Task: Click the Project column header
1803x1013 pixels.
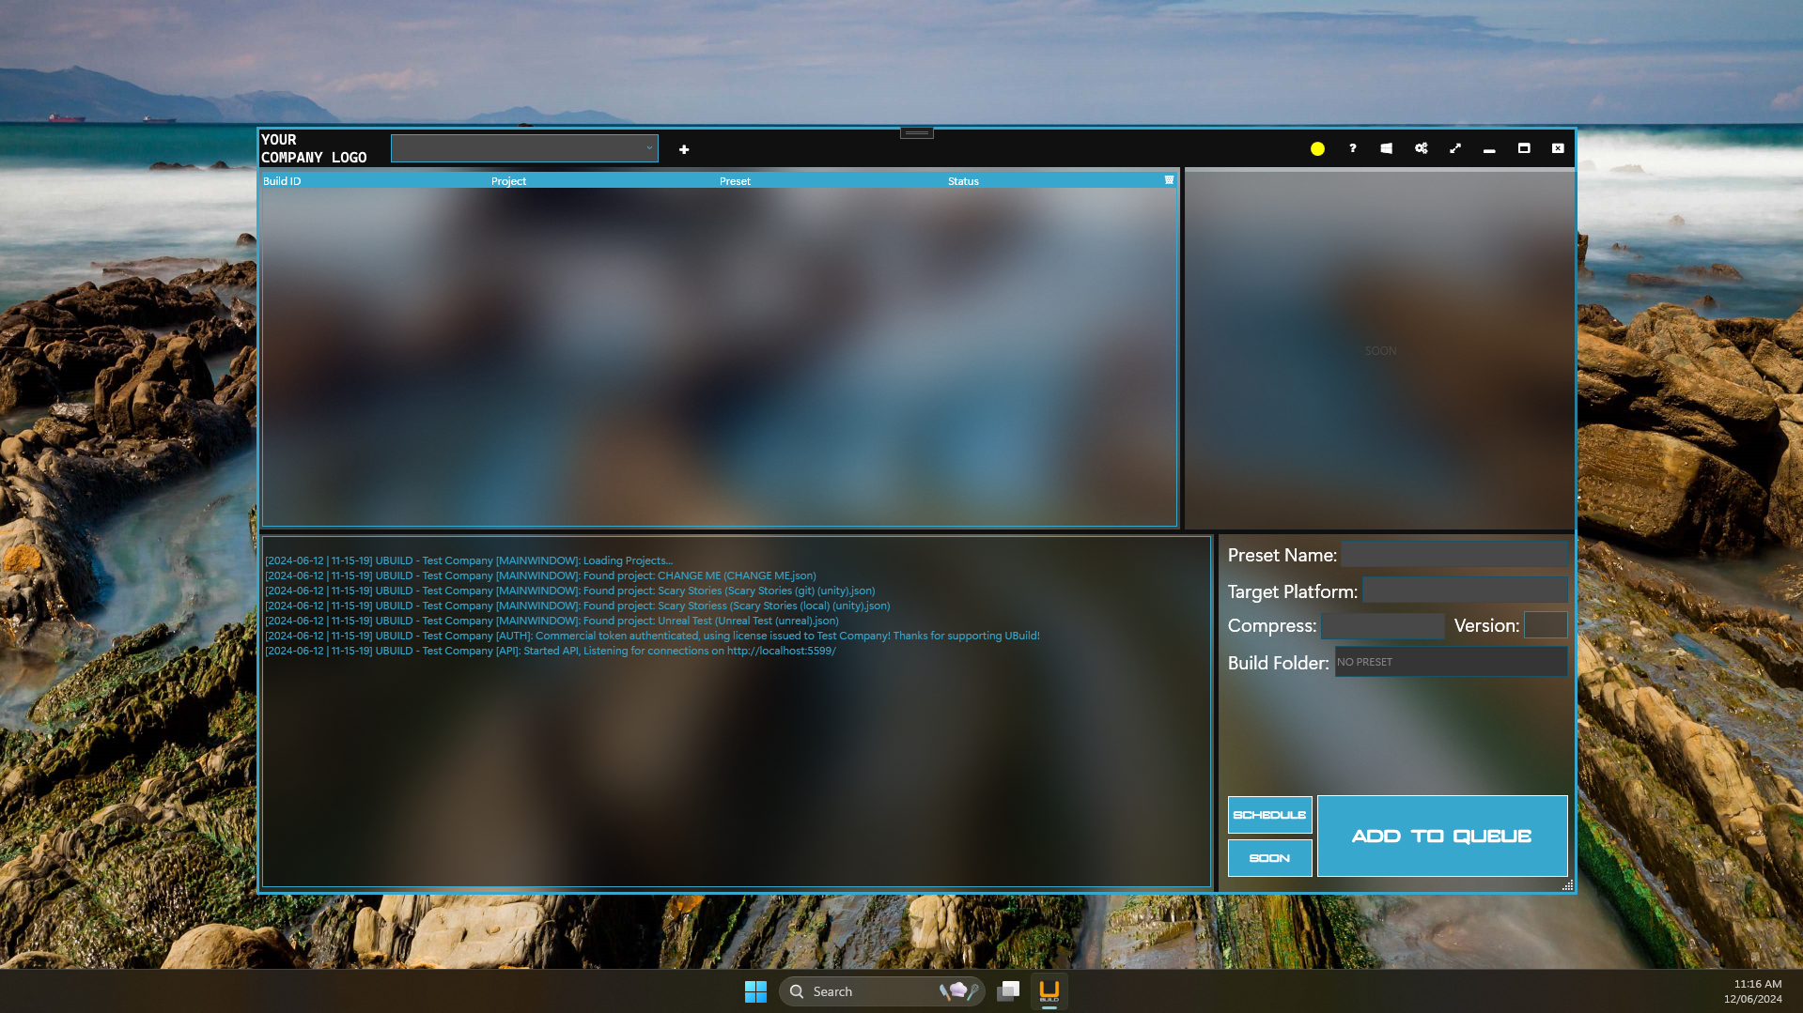Action: point(508,181)
